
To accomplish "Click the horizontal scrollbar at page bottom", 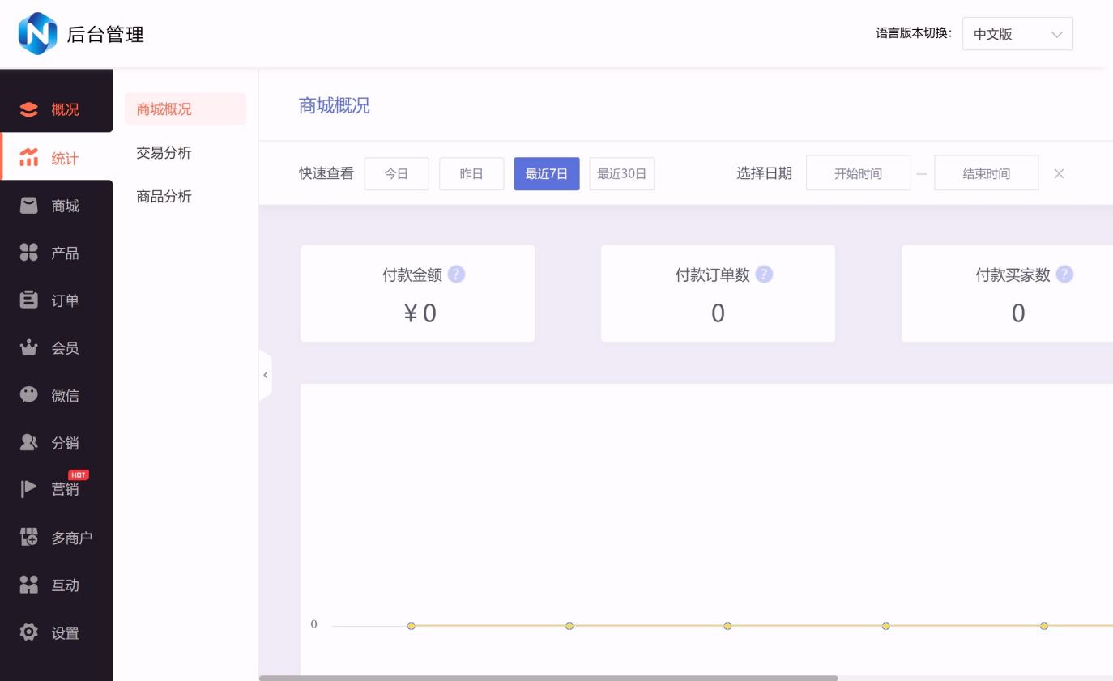I will pos(548,678).
